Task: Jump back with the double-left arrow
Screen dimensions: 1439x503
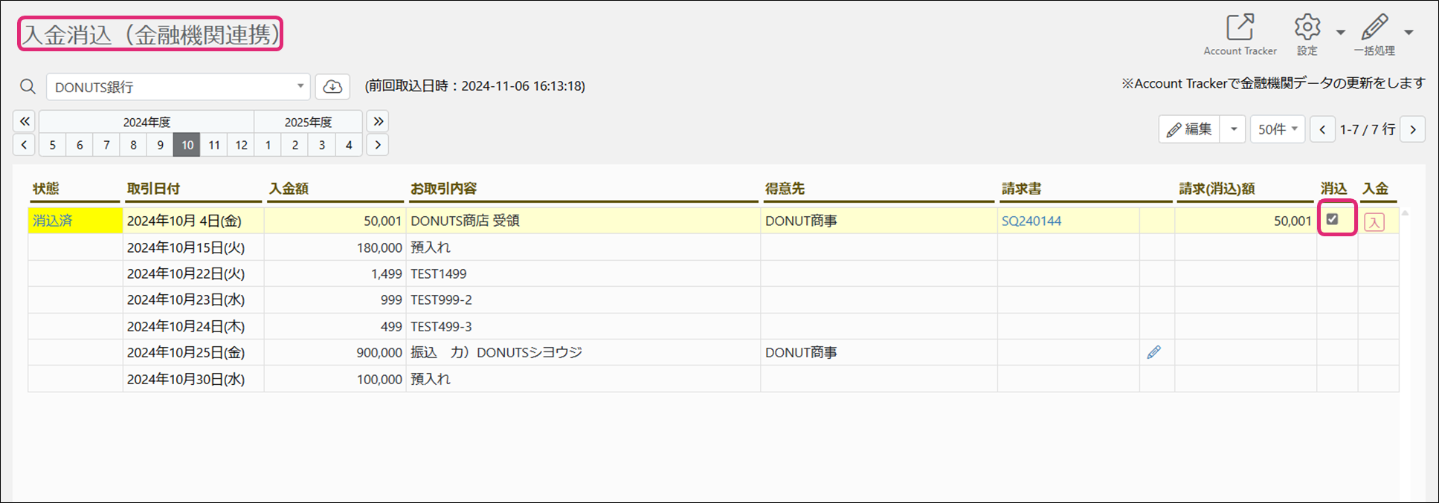Action: pos(25,121)
